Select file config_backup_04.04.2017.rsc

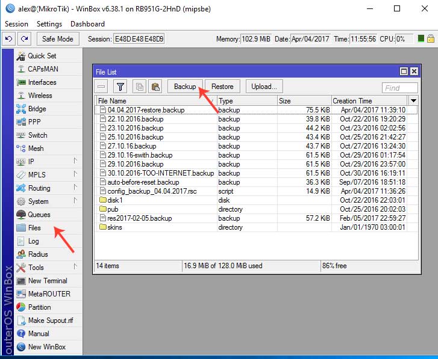pos(256,191)
